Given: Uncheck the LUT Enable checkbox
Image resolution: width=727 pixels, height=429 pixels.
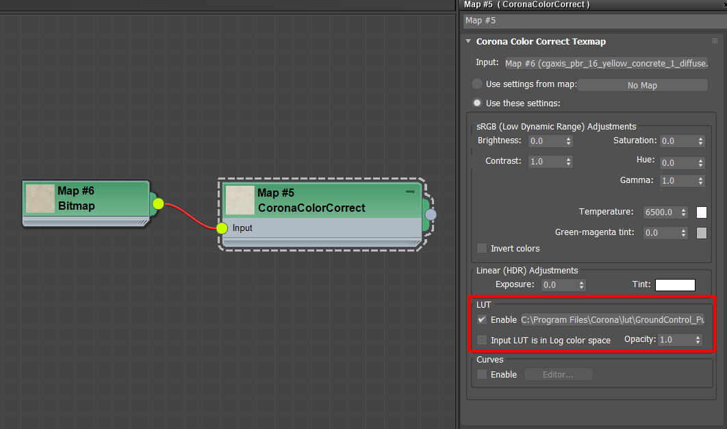Looking at the screenshot, I should click(482, 320).
